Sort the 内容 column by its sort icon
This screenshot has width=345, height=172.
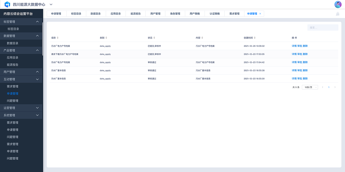pos(202,38)
